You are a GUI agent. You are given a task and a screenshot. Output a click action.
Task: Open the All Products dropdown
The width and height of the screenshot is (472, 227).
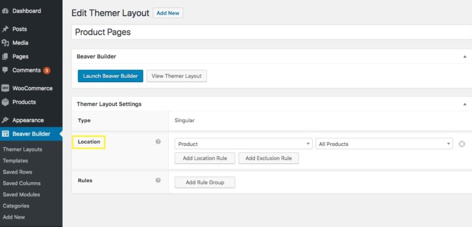(383, 144)
